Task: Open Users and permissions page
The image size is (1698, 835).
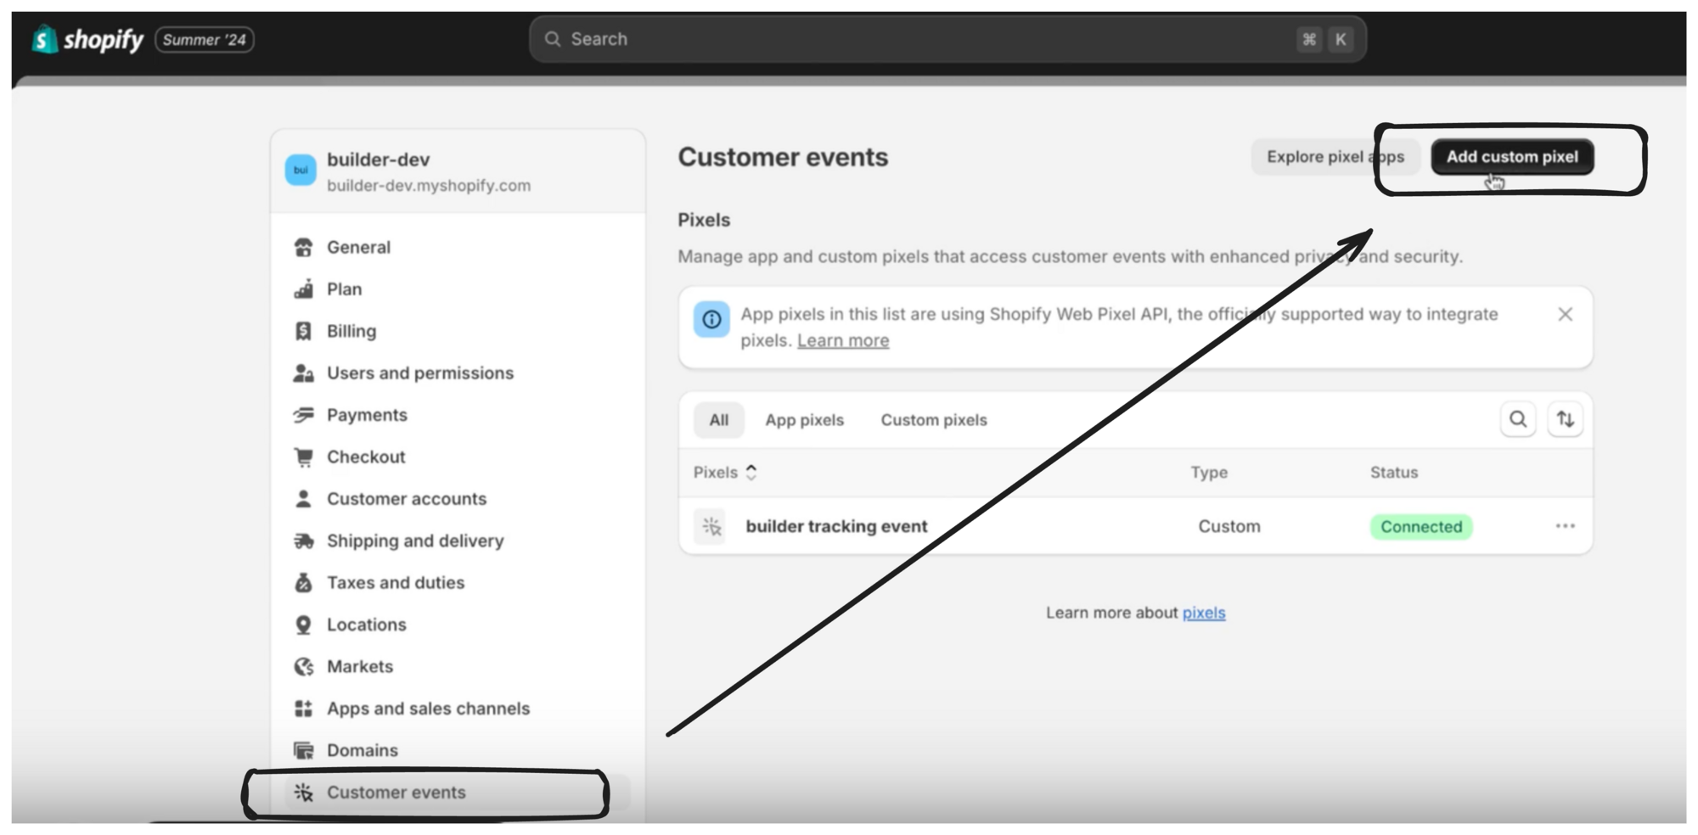Action: point(420,373)
